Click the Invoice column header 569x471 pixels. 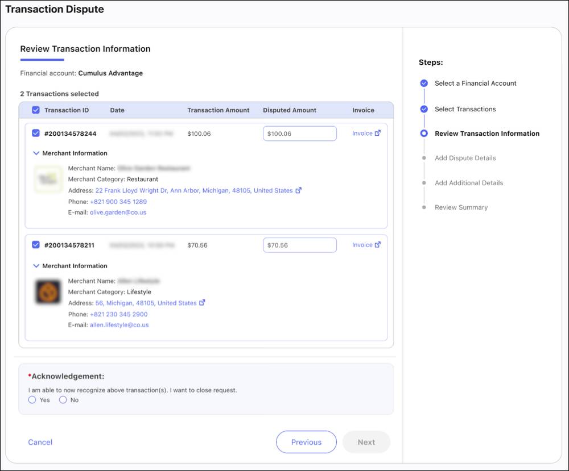point(363,110)
